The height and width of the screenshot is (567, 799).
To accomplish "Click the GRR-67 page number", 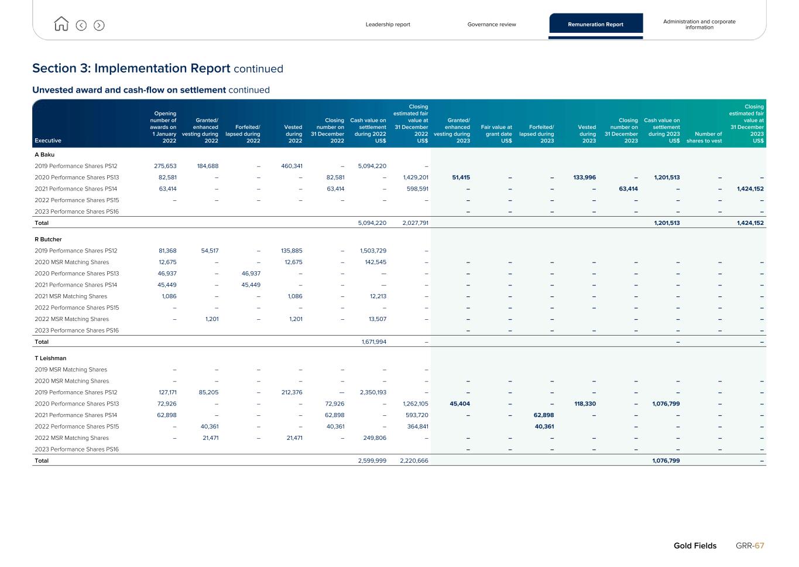I will [x=750, y=546].
